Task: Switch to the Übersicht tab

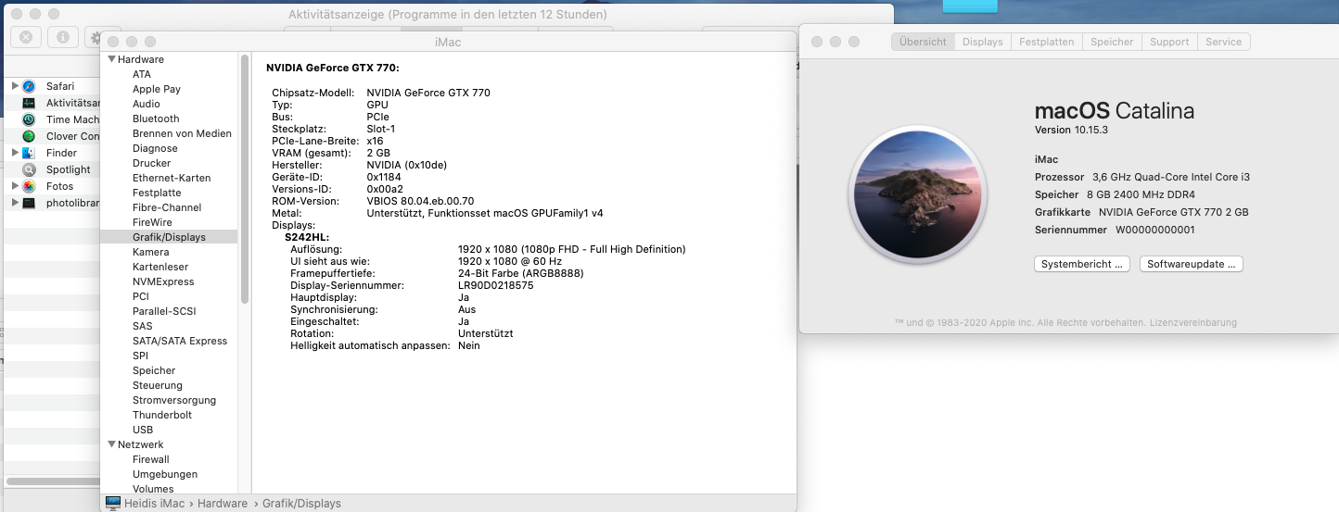Action: pos(923,42)
